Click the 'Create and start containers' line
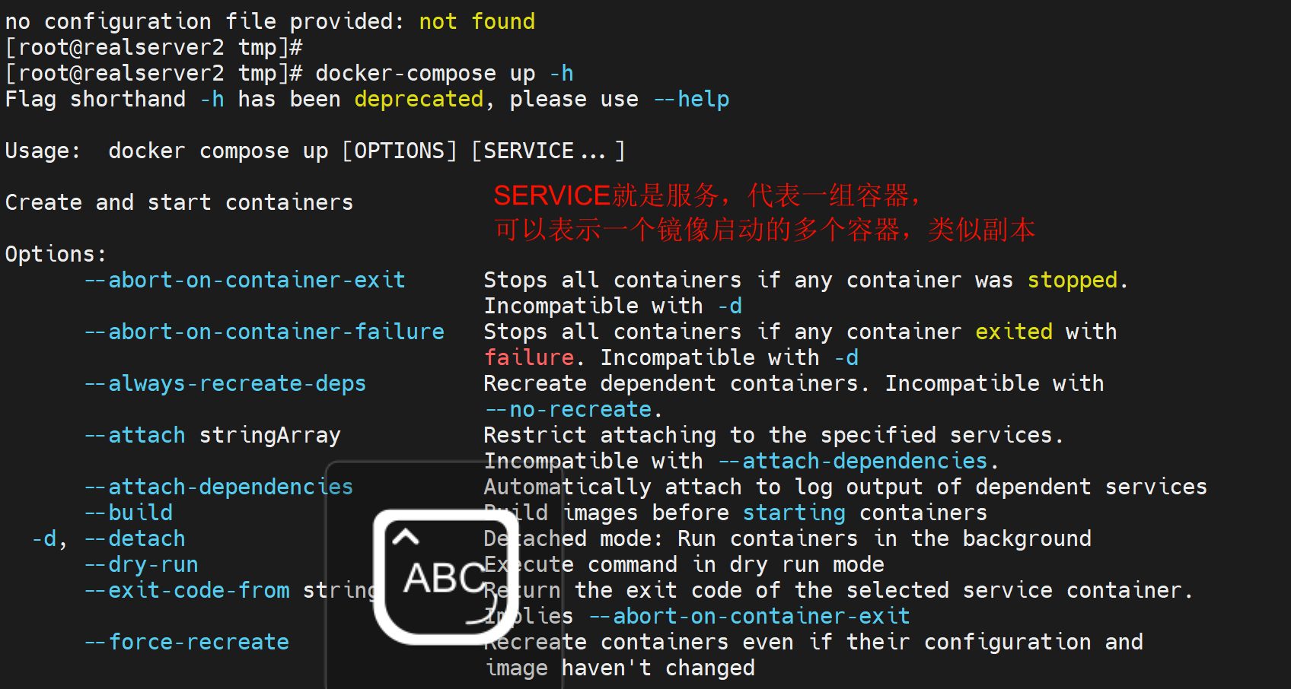 [x=179, y=202]
